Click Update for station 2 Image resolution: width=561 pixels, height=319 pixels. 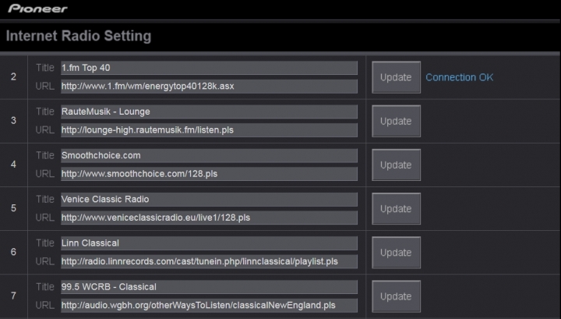tap(396, 77)
